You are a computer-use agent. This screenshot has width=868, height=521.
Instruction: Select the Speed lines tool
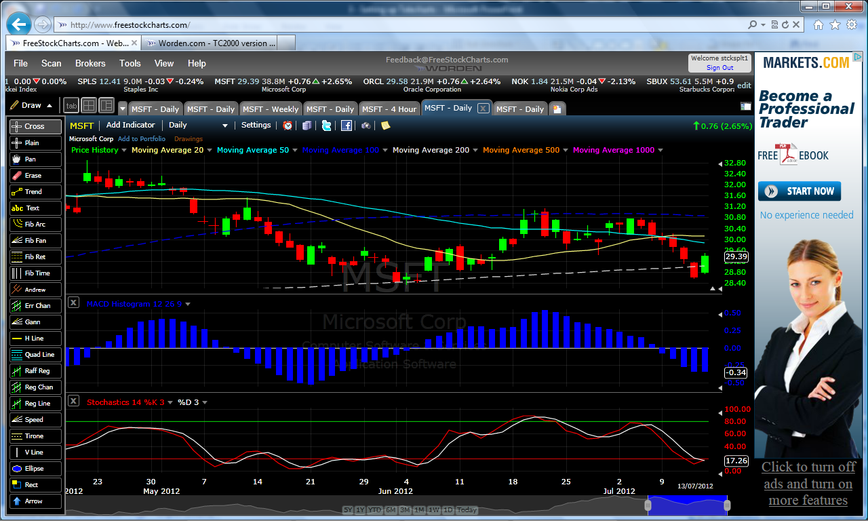coord(35,419)
